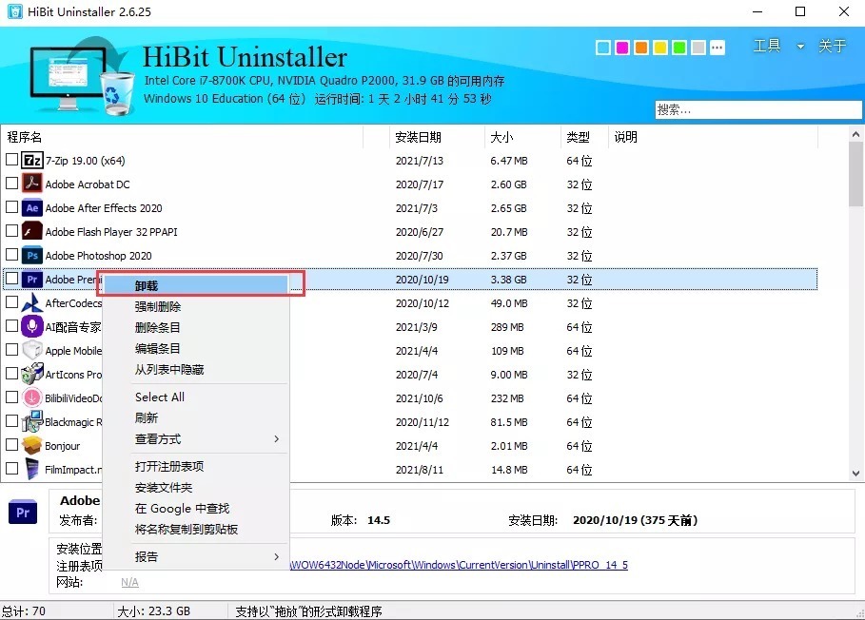
Task: Click the vertical scrollbar thumb
Action: [855, 174]
